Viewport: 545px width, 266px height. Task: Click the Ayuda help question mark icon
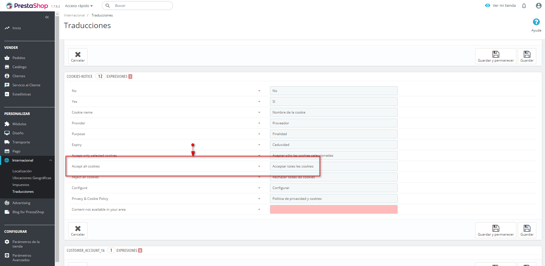tap(536, 22)
